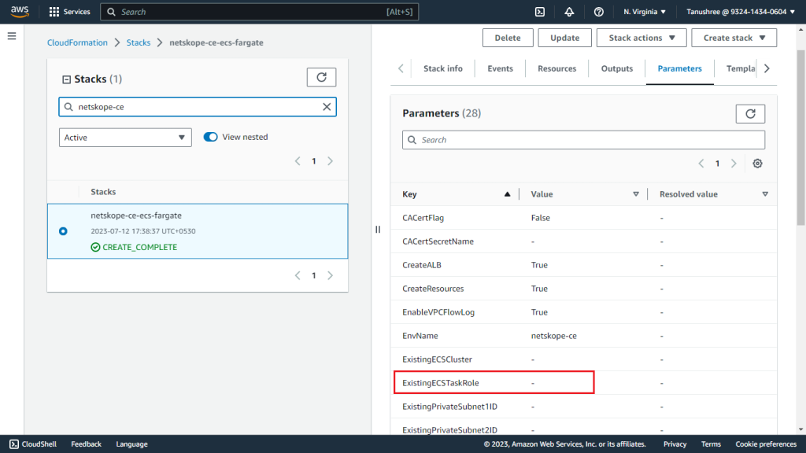Open the Terms link

pos(711,444)
